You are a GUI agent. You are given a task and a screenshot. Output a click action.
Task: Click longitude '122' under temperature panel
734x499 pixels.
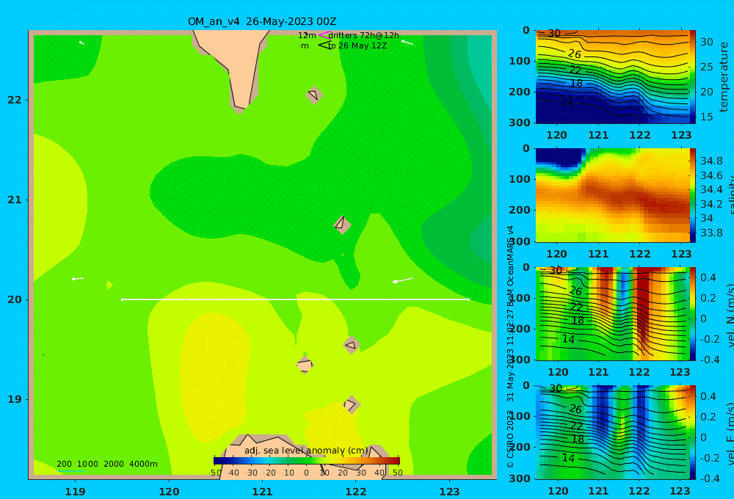click(x=640, y=135)
